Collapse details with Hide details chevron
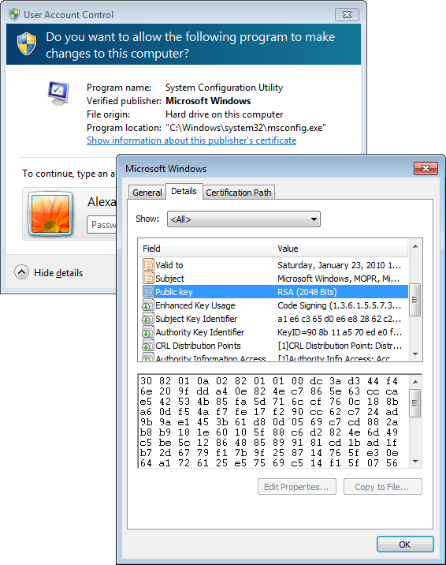Screen dimensions: 446x565 21,272
